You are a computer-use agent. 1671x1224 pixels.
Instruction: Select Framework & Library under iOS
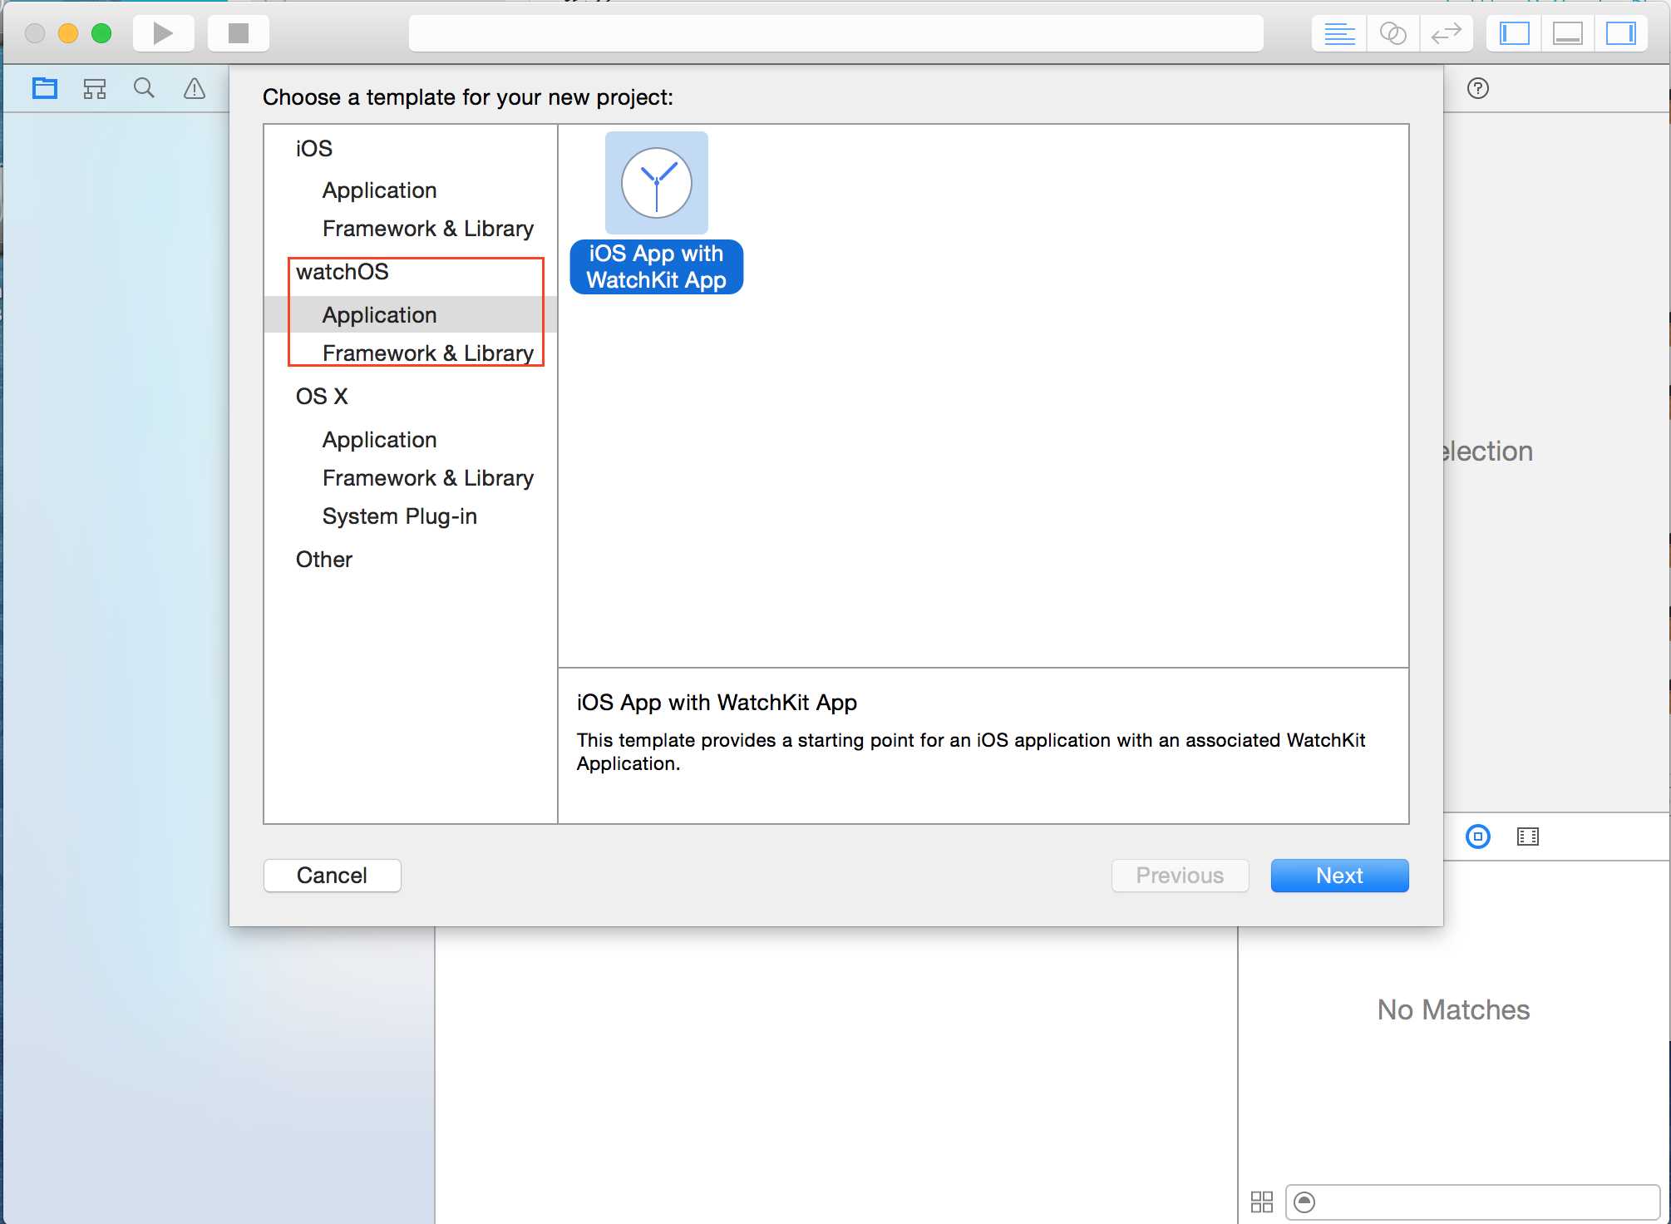point(428,229)
